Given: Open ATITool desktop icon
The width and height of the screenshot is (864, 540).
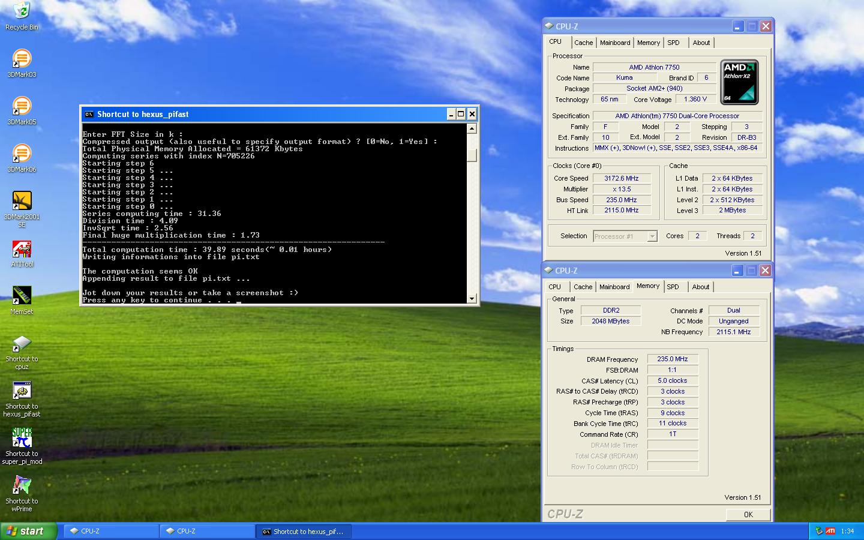Looking at the screenshot, I should coord(22,253).
